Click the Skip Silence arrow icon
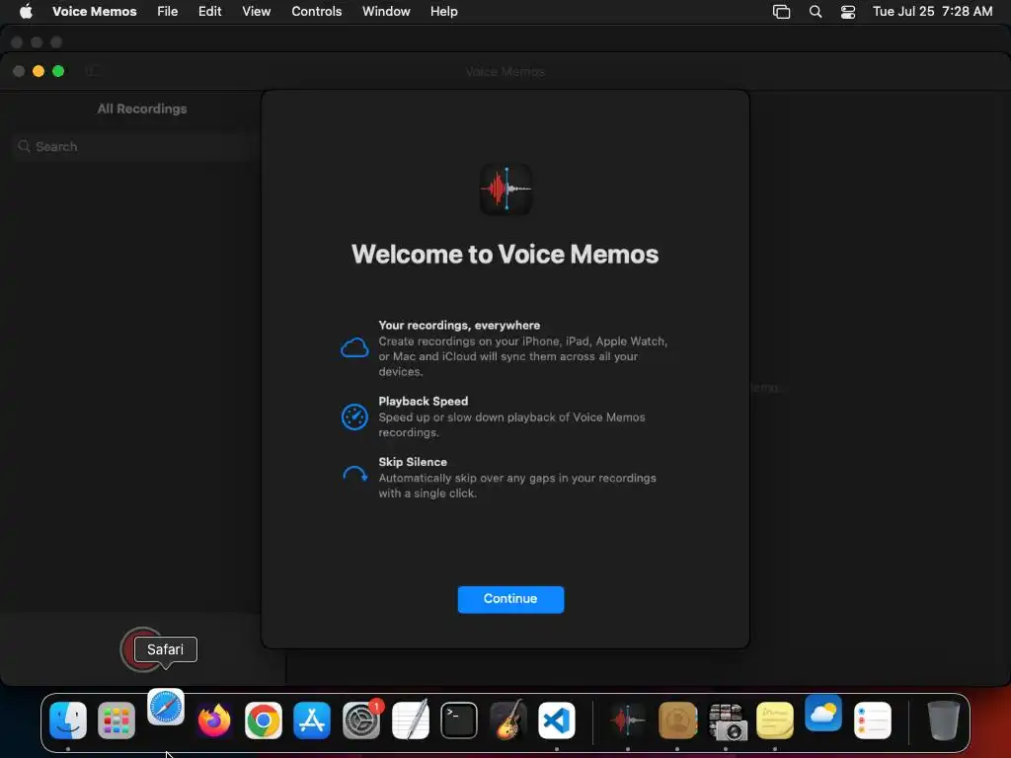Image resolution: width=1011 pixels, height=758 pixels. [354, 475]
